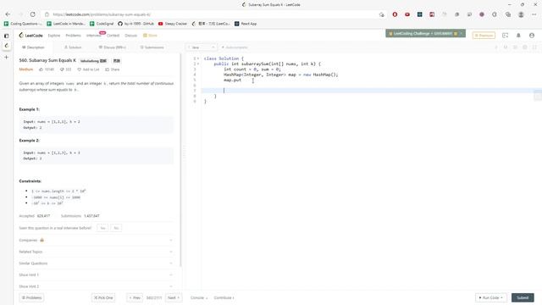Screen dimensions: 542x305
Task: Open the Java language dropdown
Action: (x=202, y=47)
